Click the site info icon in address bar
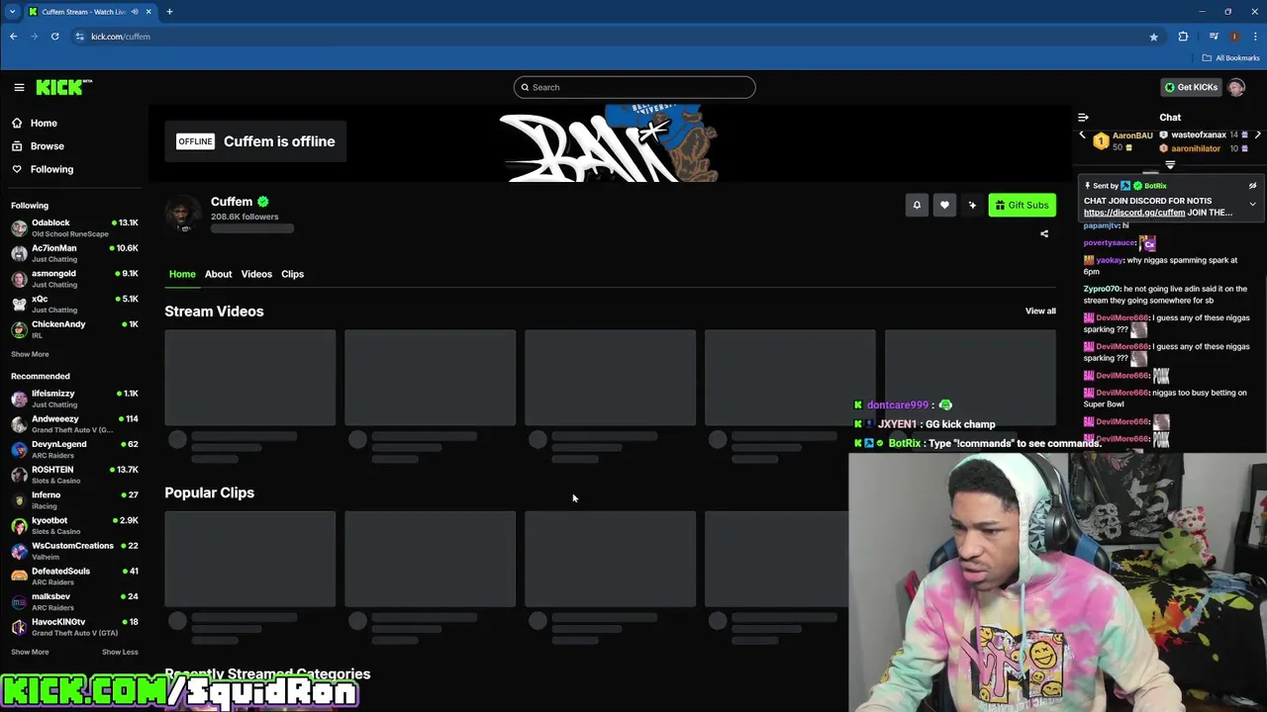Screen dimensions: 1267x712 coord(79,37)
